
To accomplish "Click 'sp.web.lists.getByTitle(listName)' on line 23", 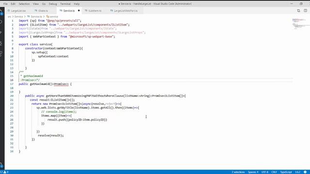I will 63,108.
